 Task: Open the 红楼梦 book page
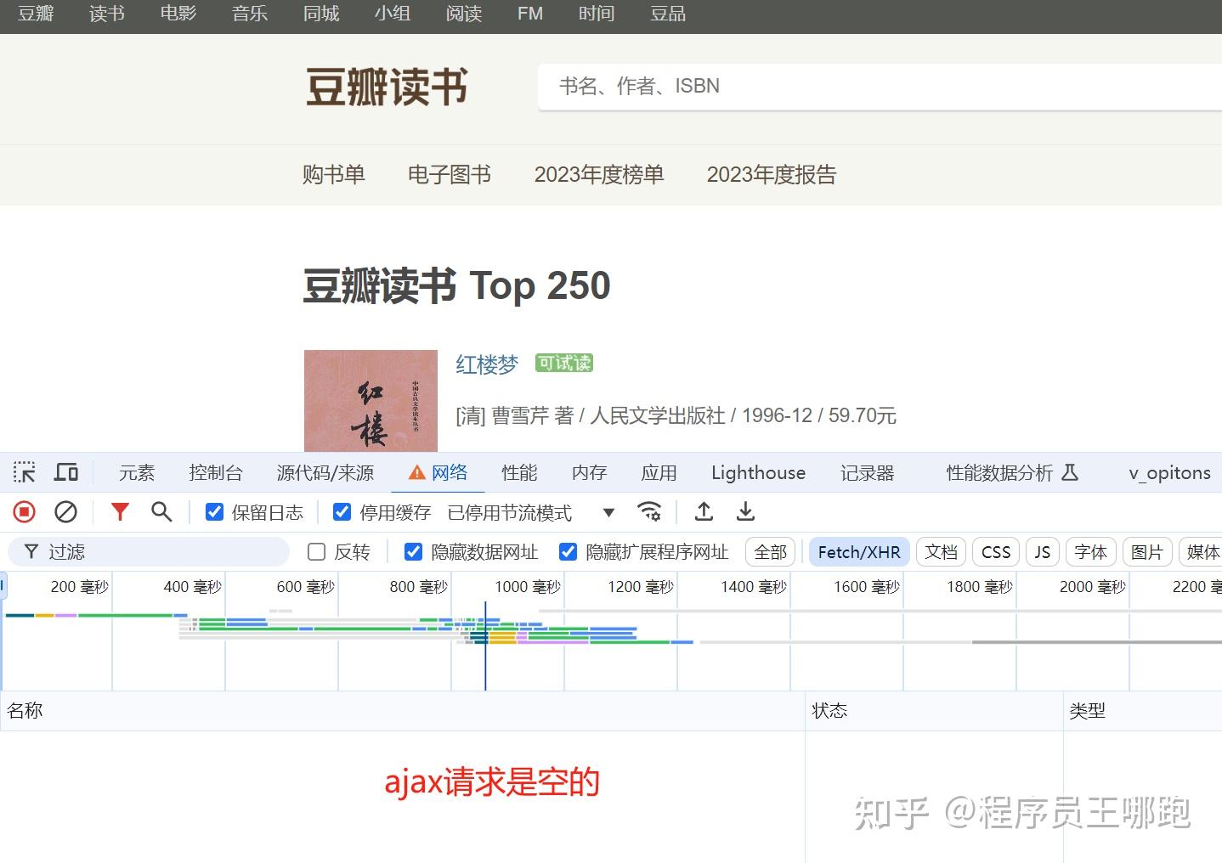click(x=485, y=364)
